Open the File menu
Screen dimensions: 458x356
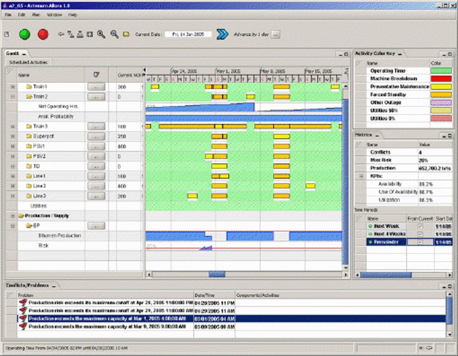tap(8, 14)
